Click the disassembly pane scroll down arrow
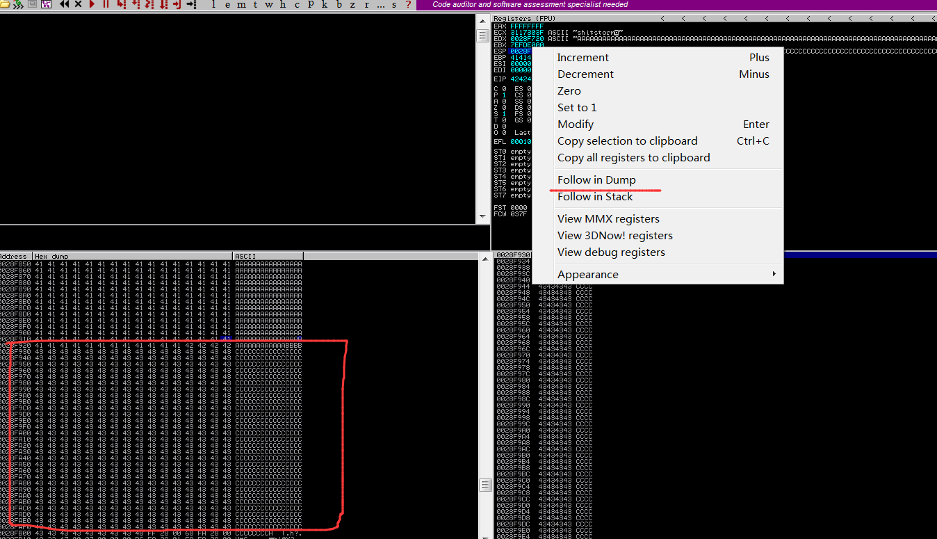The height and width of the screenshot is (539, 937). point(483,218)
